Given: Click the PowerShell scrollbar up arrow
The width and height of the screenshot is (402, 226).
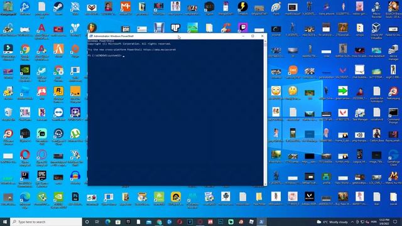Looking at the screenshot, I should point(265,41).
